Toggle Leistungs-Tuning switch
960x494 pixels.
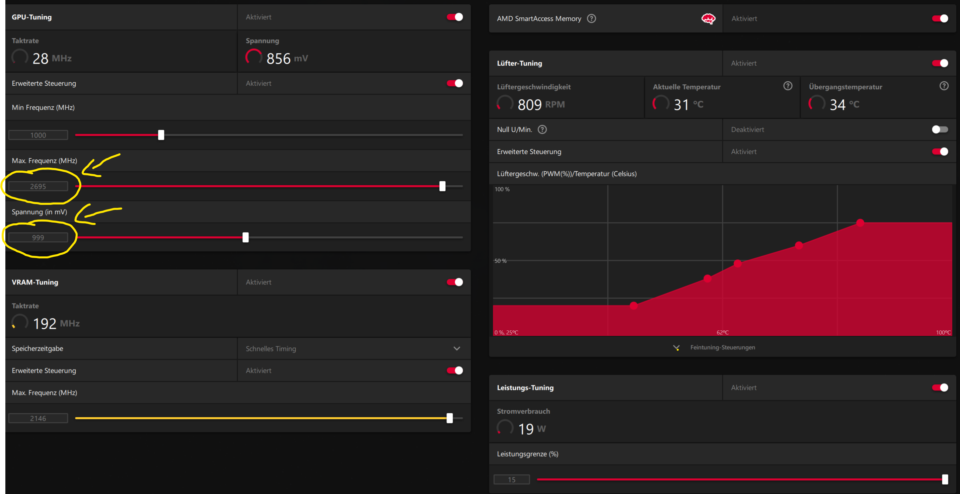(x=940, y=388)
